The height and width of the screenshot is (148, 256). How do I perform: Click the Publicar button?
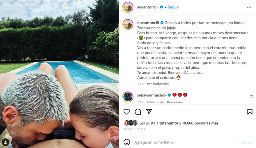pyautogui.click(x=245, y=142)
